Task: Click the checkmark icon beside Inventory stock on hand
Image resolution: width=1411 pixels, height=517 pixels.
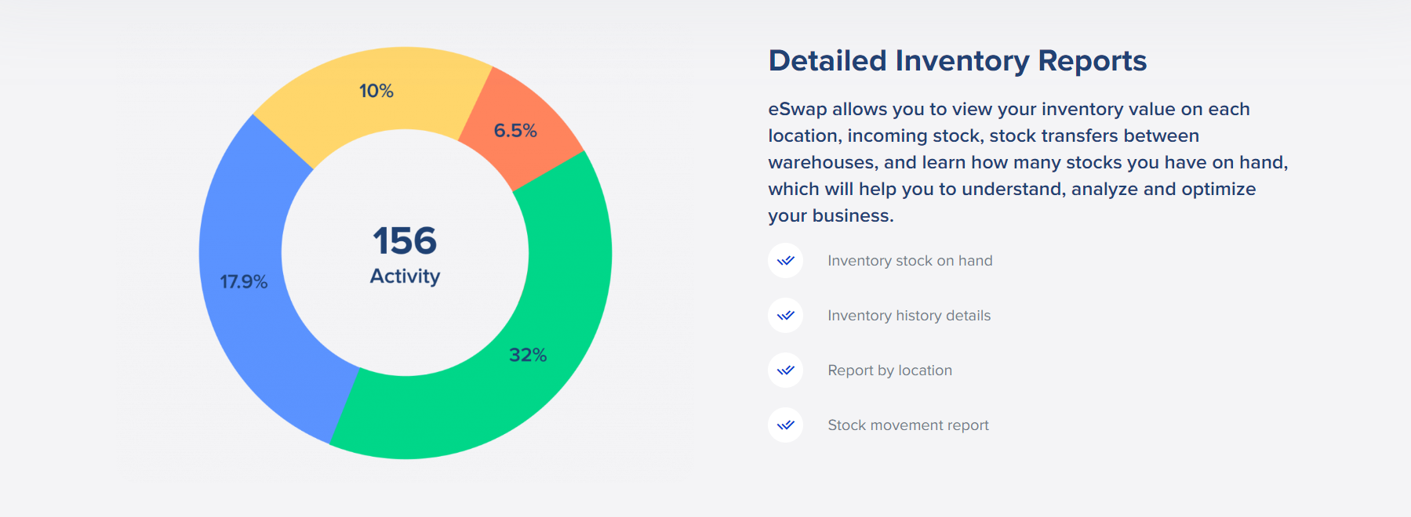Action: (785, 261)
